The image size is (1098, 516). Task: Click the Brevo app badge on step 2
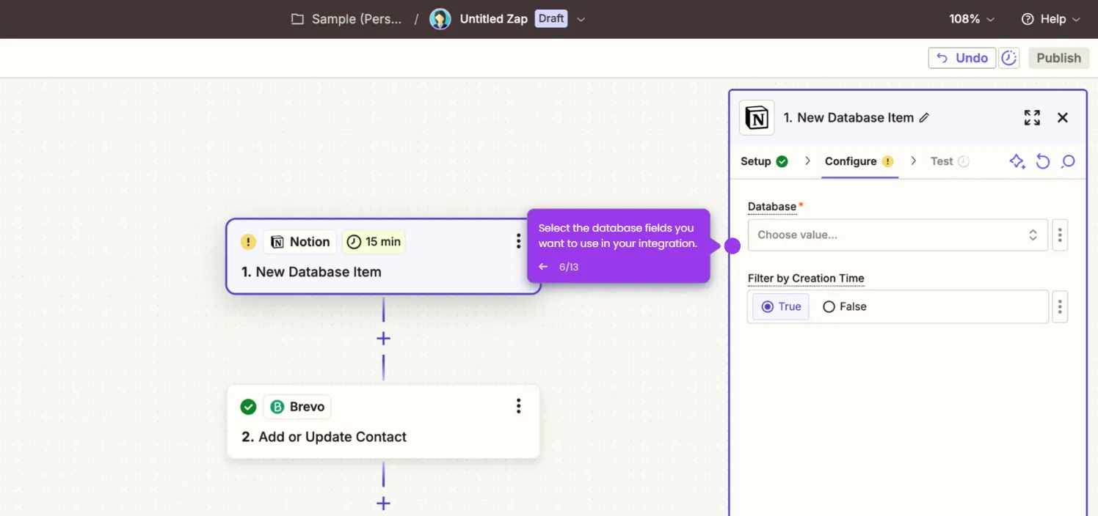[x=297, y=407]
